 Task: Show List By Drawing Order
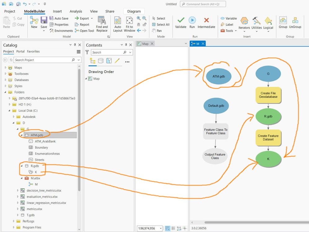93,60
